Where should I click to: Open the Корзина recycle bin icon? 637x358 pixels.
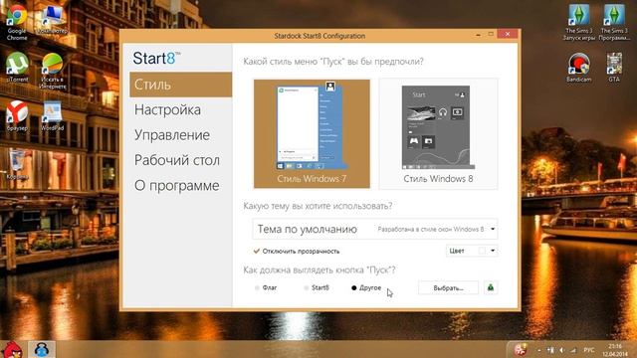coord(17,164)
